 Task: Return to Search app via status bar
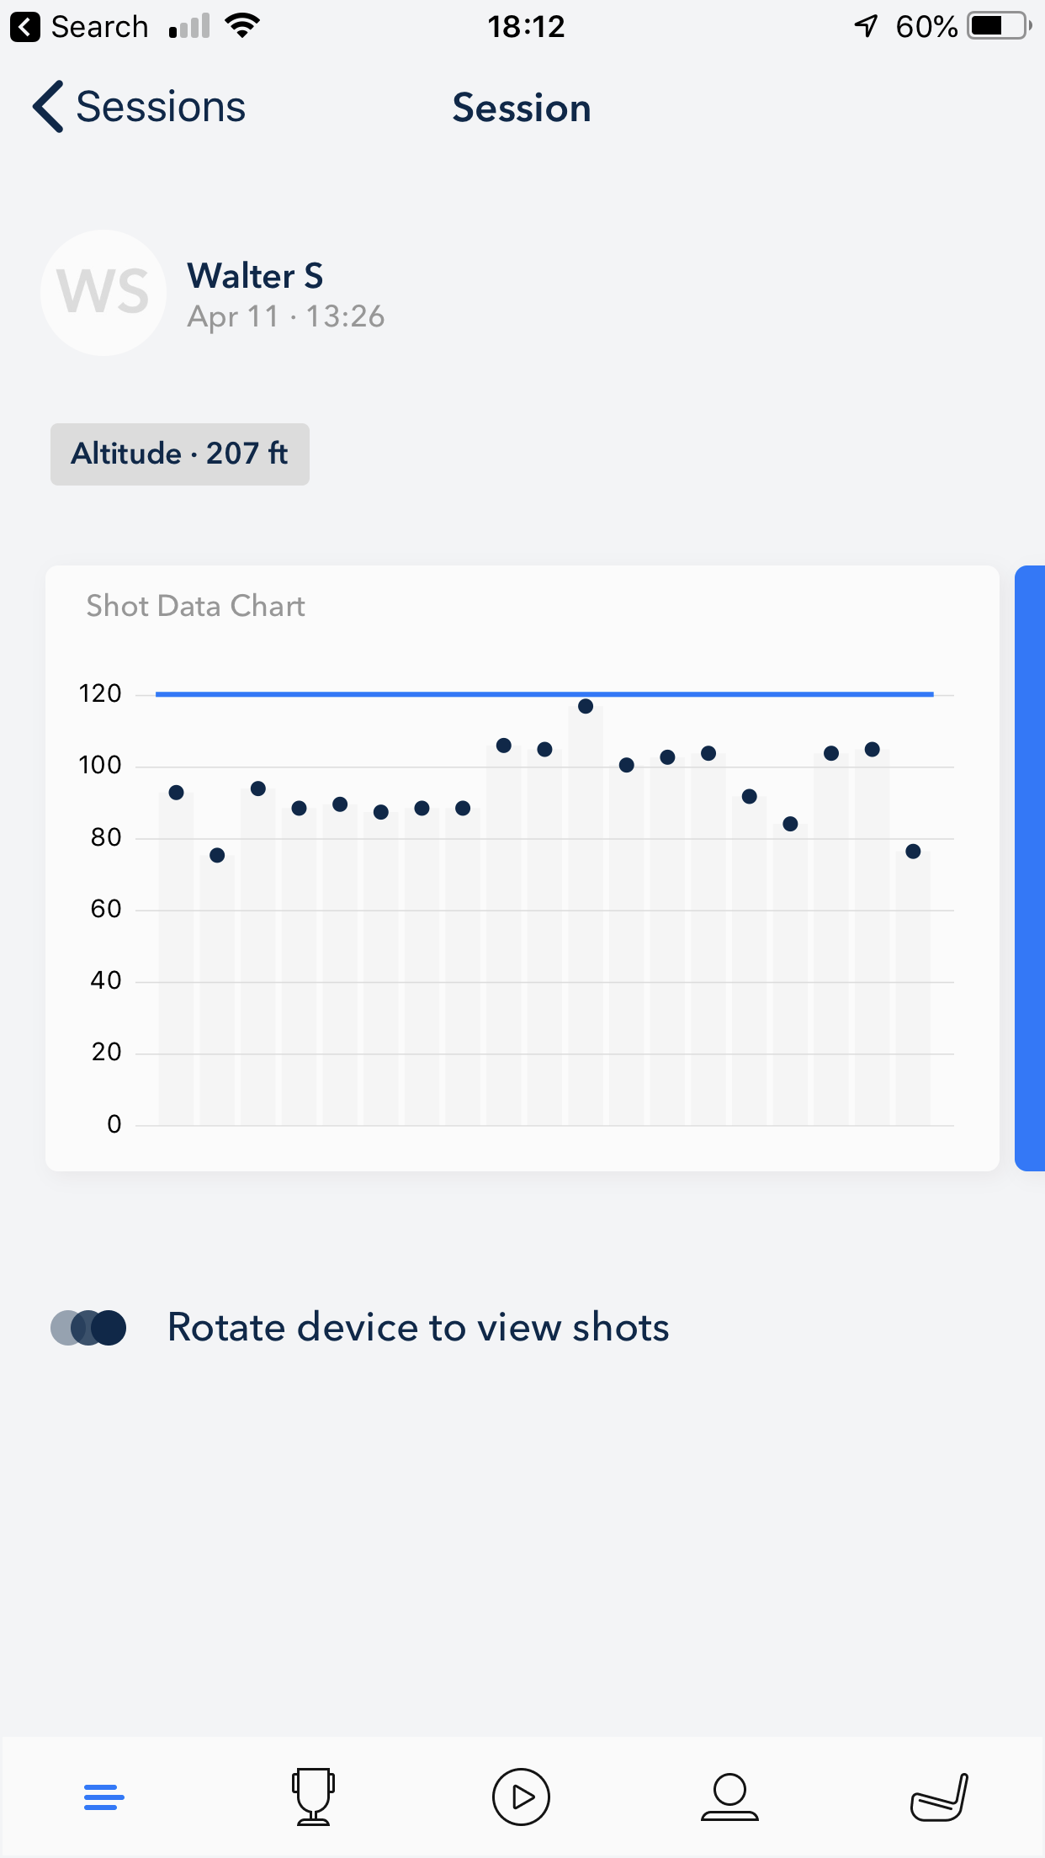click(x=80, y=27)
